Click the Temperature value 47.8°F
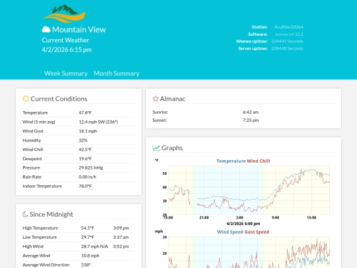 (x=85, y=112)
